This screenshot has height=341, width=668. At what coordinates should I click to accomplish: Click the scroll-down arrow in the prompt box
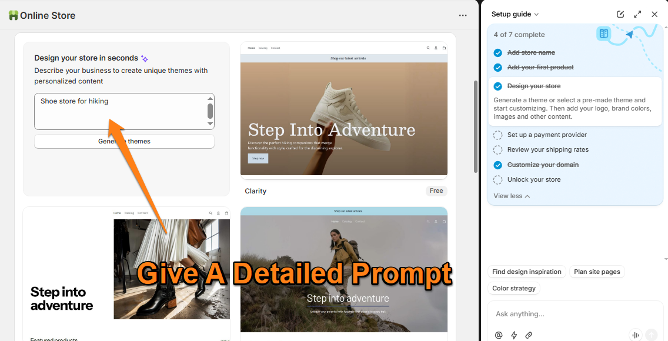point(211,125)
